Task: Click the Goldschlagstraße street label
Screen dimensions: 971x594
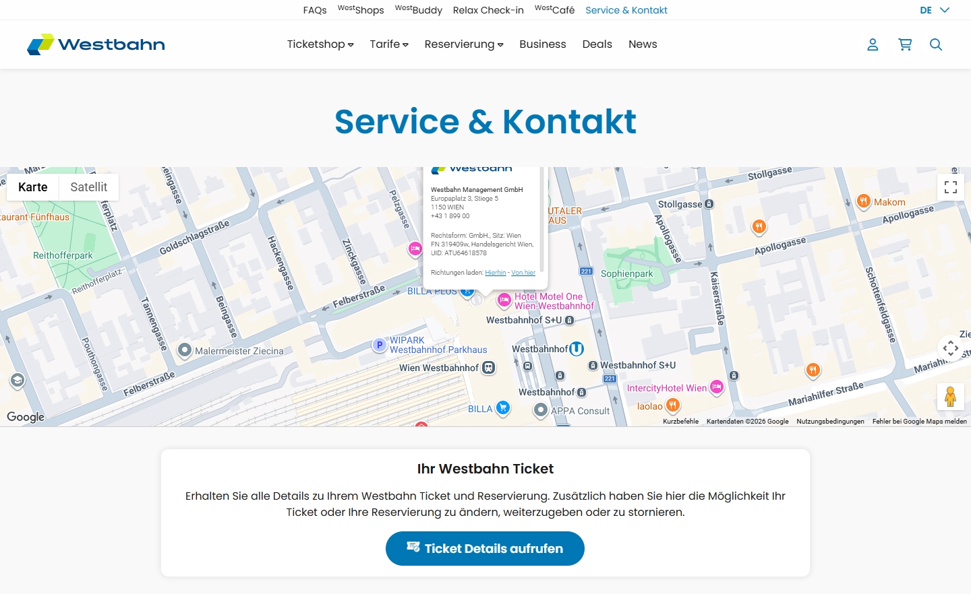Action: [194, 238]
